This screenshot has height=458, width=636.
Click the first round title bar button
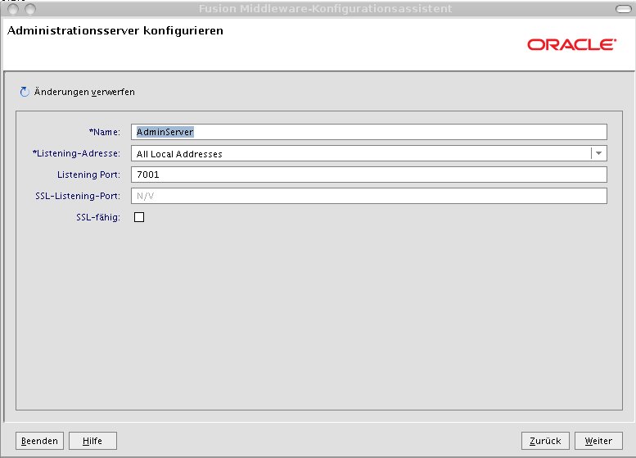[x=13, y=8]
